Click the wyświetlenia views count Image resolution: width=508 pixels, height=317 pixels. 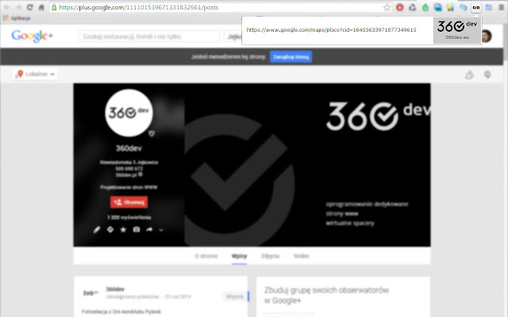pyautogui.click(x=129, y=217)
